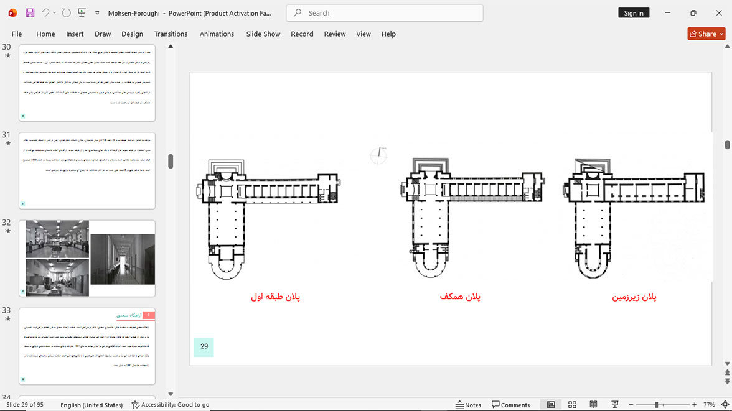Screen dimensions: 732x411
Task: Fit slide to current window icon
Action: (x=725, y=404)
